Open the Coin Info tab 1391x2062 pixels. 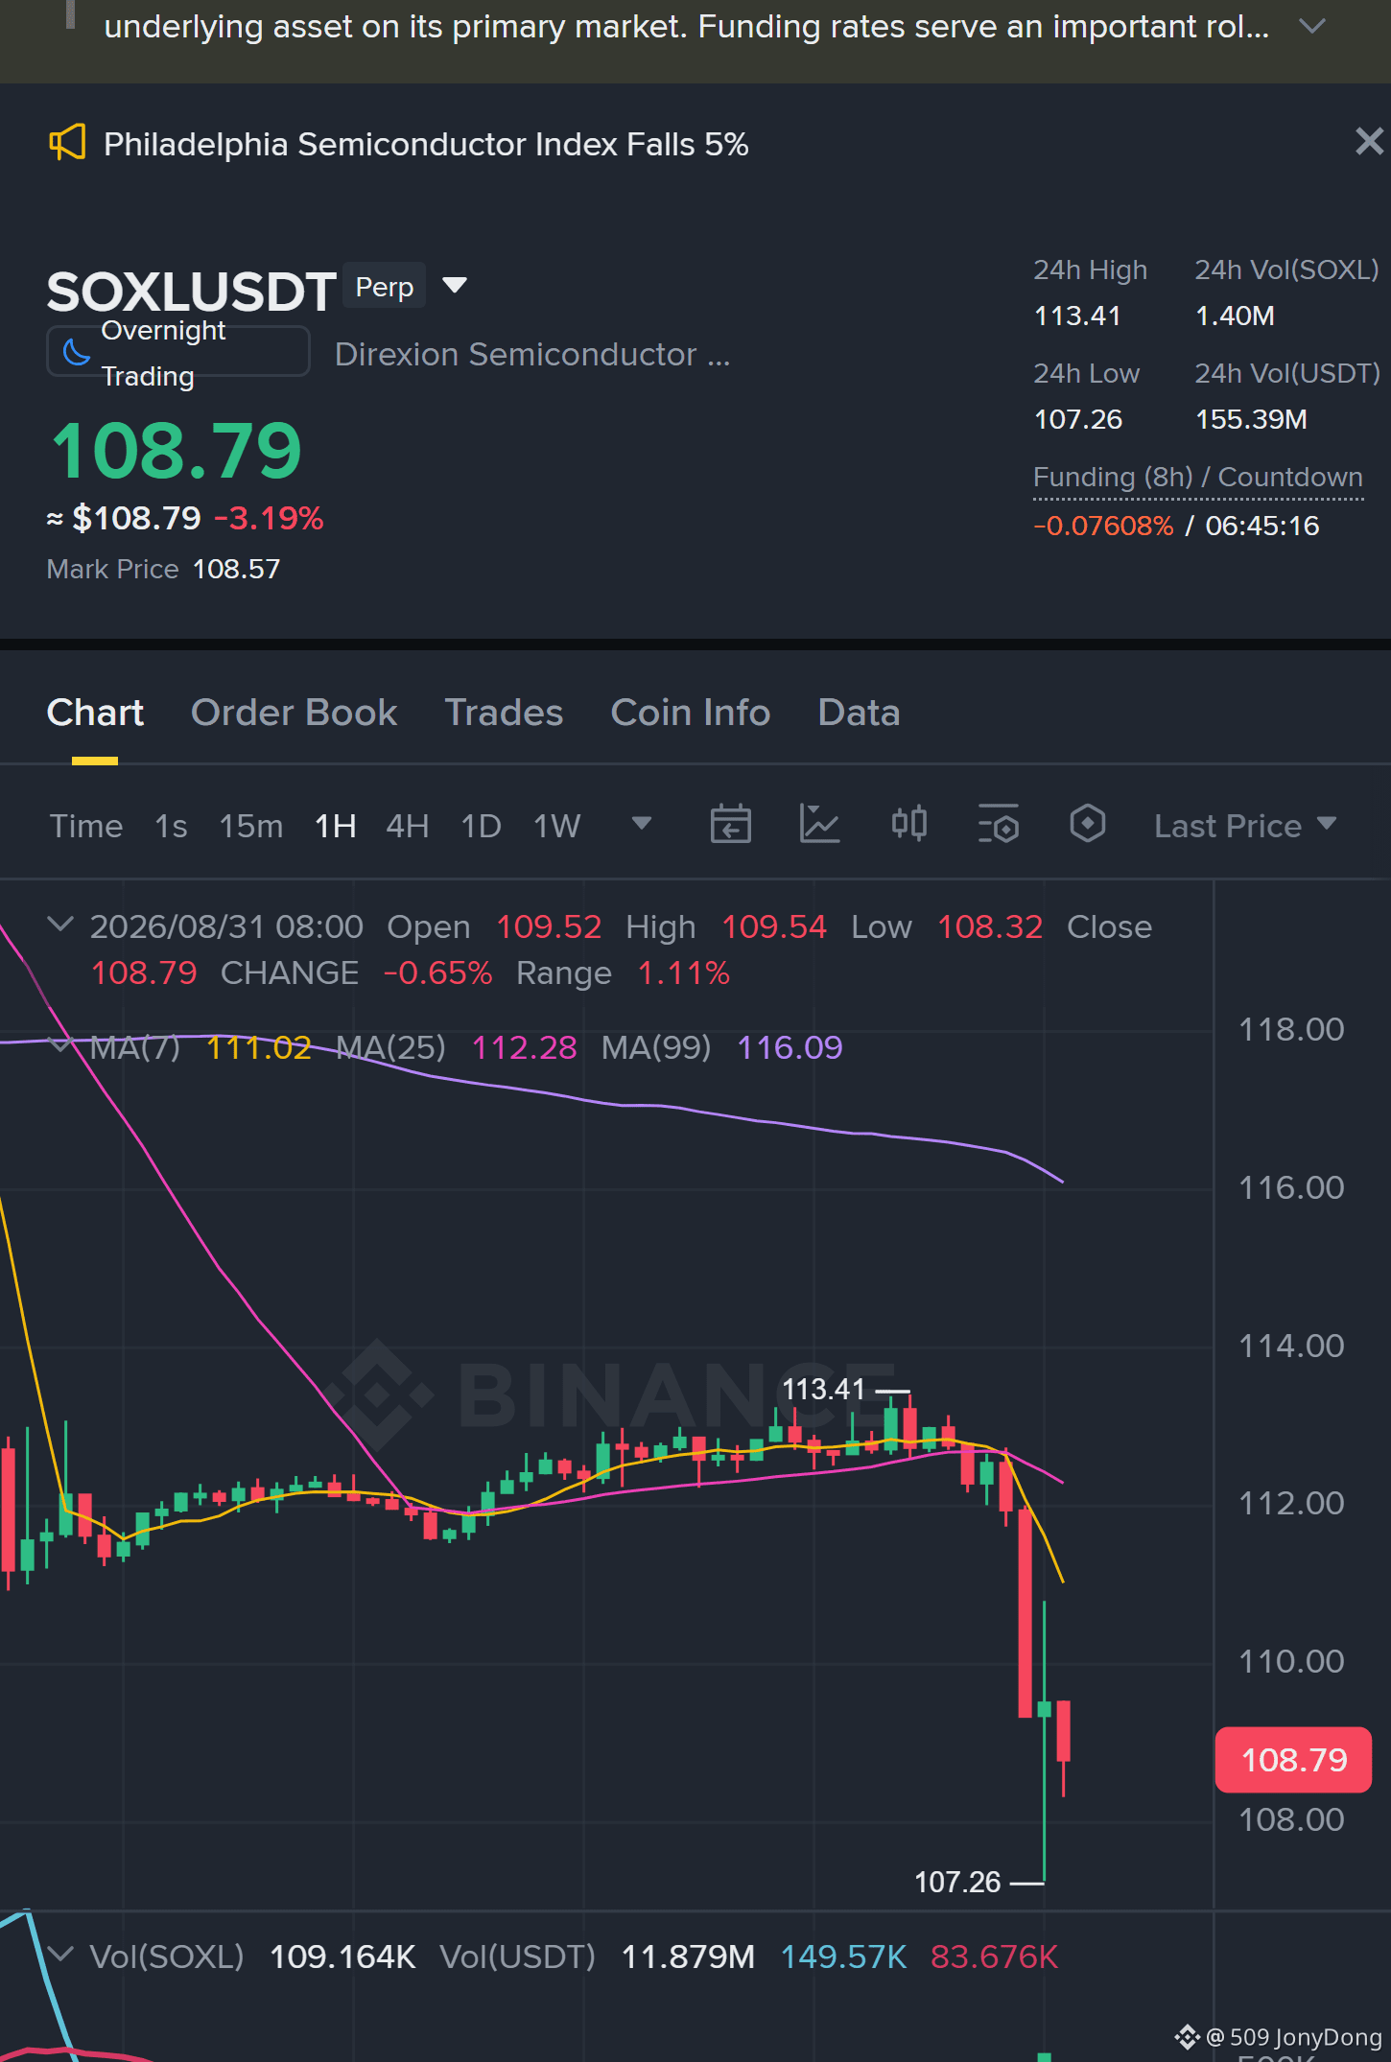pos(690,713)
